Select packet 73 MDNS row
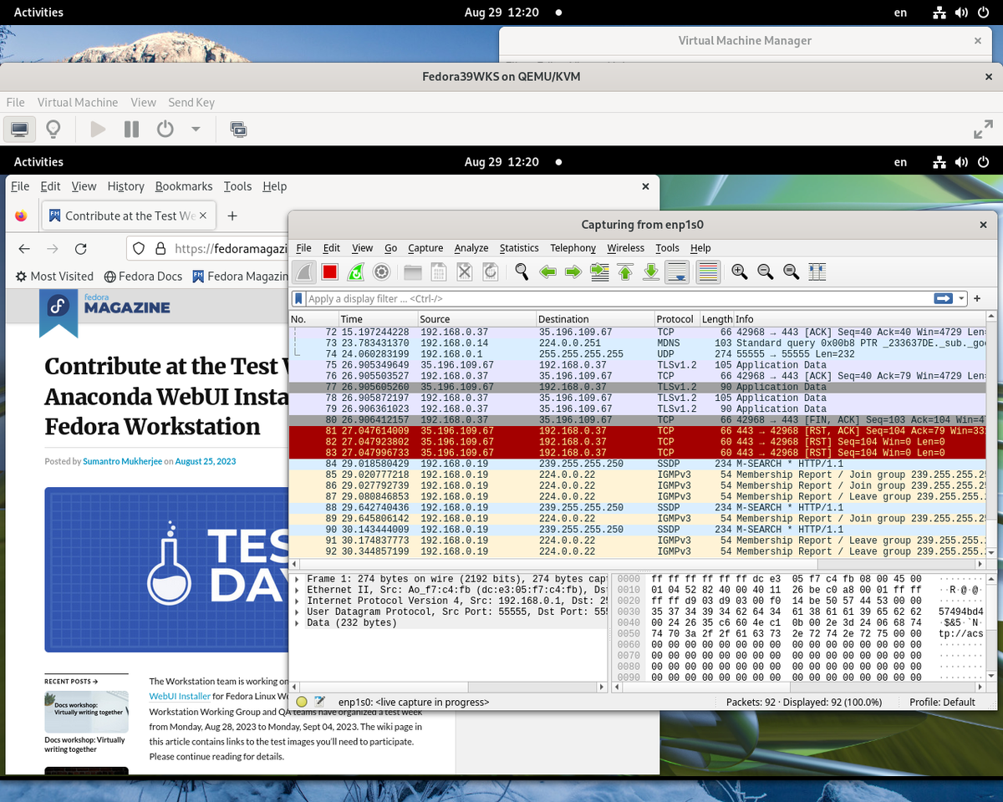 pos(638,343)
